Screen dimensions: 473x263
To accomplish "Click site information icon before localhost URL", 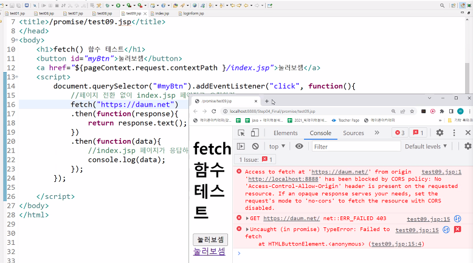I will click(225, 112).
